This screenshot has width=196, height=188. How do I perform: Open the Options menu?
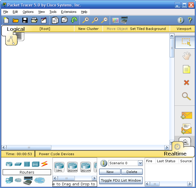[28, 12]
